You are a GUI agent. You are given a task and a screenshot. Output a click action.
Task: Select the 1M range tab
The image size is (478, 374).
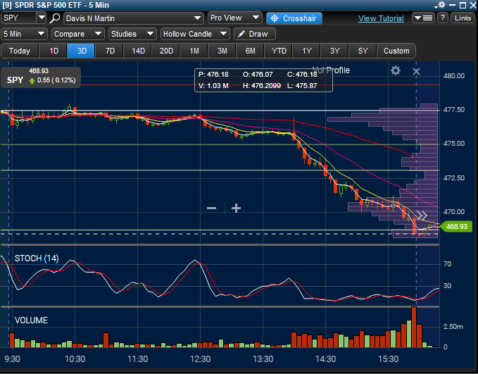(194, 51)
